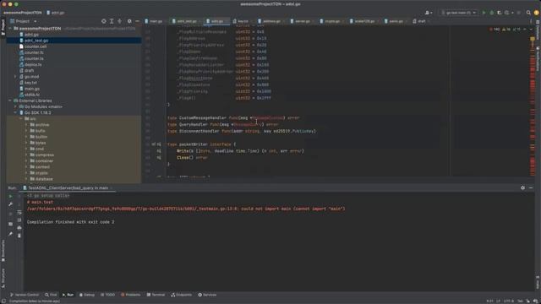Expand the Go Modules <main> node
This screenshot has height=304, width=541.
[15, 106]
